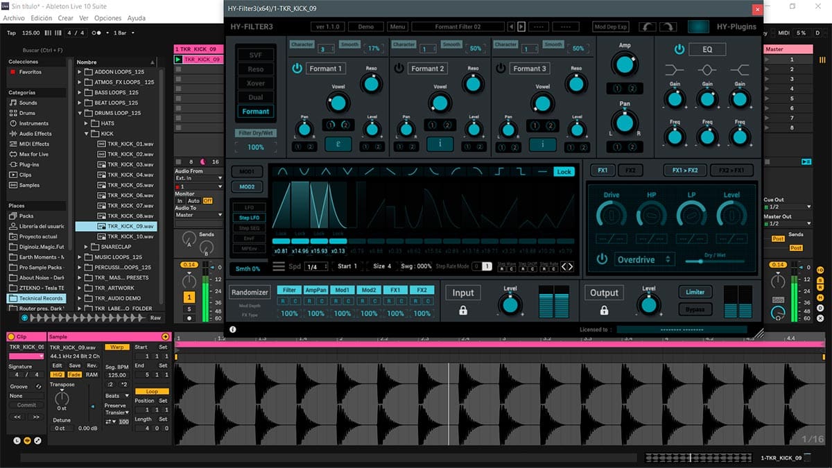The width and height of the screenshot is (832, 468).
Task: Toggle the step wave Lock button
Action: (564, 172)
